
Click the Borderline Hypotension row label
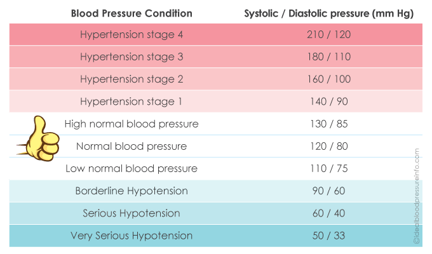(x=132, y=190)
